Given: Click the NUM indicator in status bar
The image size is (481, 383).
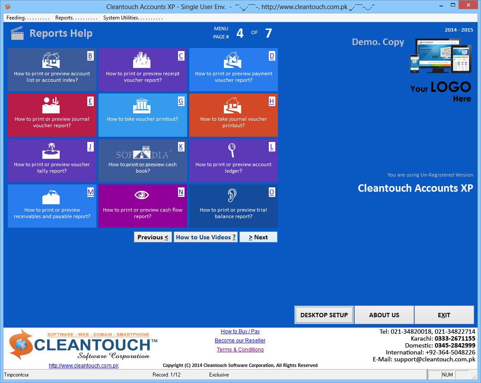Looking at the screenshot, I should coord(447,375).
